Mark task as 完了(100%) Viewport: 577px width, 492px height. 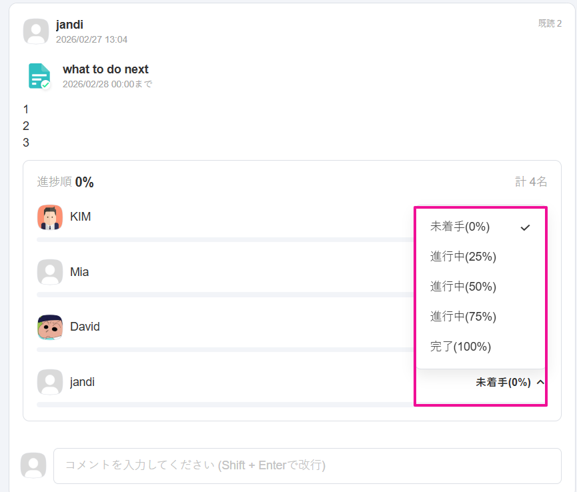click(x=460, y=347)
